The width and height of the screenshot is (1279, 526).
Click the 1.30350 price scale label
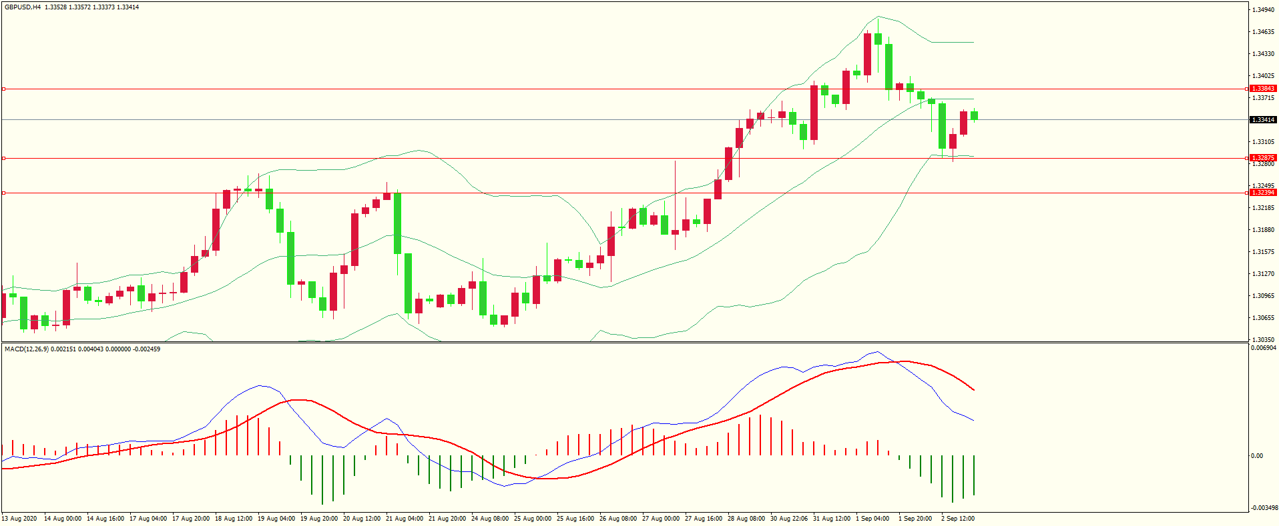[1264, 339]
